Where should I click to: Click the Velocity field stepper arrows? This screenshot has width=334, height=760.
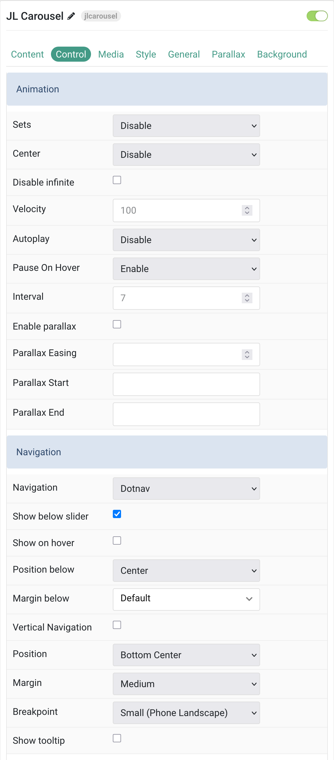pos(247,210)
